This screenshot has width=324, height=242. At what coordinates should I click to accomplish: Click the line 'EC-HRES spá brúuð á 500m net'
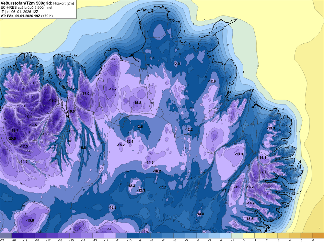27,8
